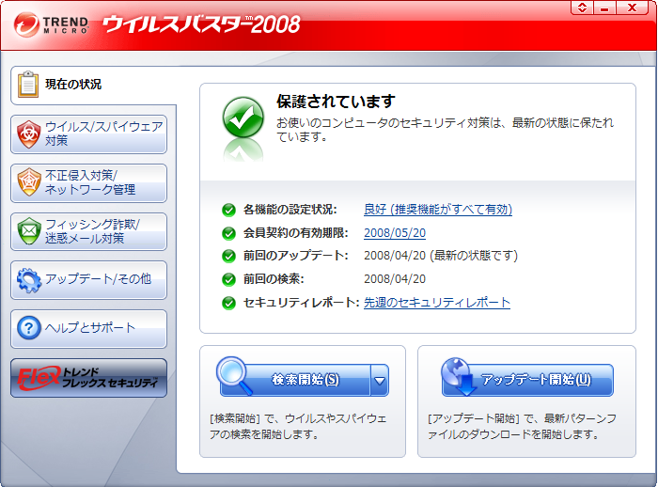Click the Trend Micro logo
This screenshot has height=487, width=658.
pyautogui.click(x=51, y=24)
